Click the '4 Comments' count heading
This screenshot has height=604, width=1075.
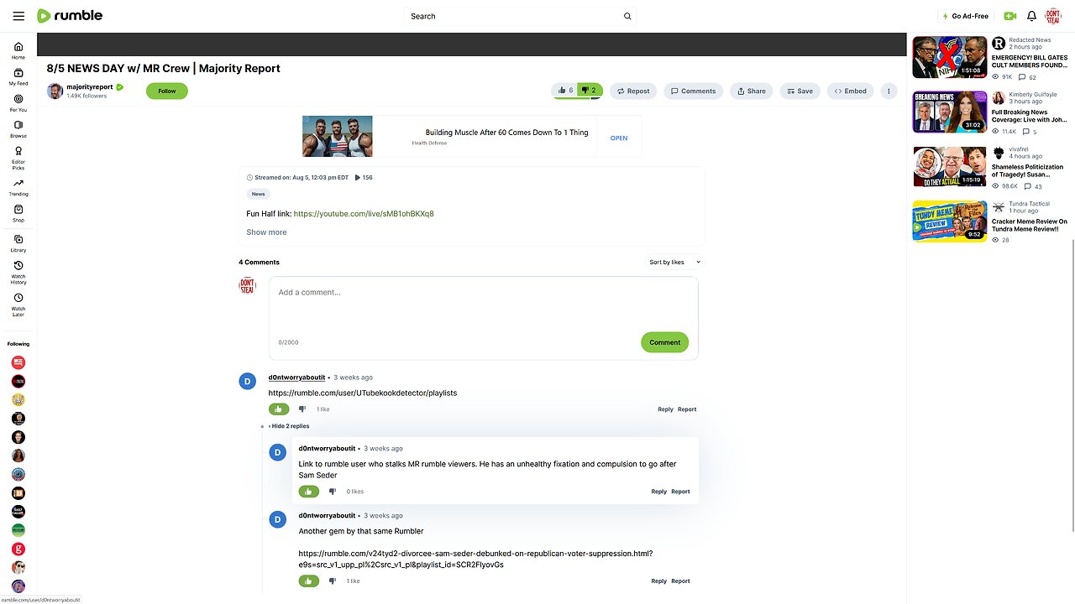260,262
